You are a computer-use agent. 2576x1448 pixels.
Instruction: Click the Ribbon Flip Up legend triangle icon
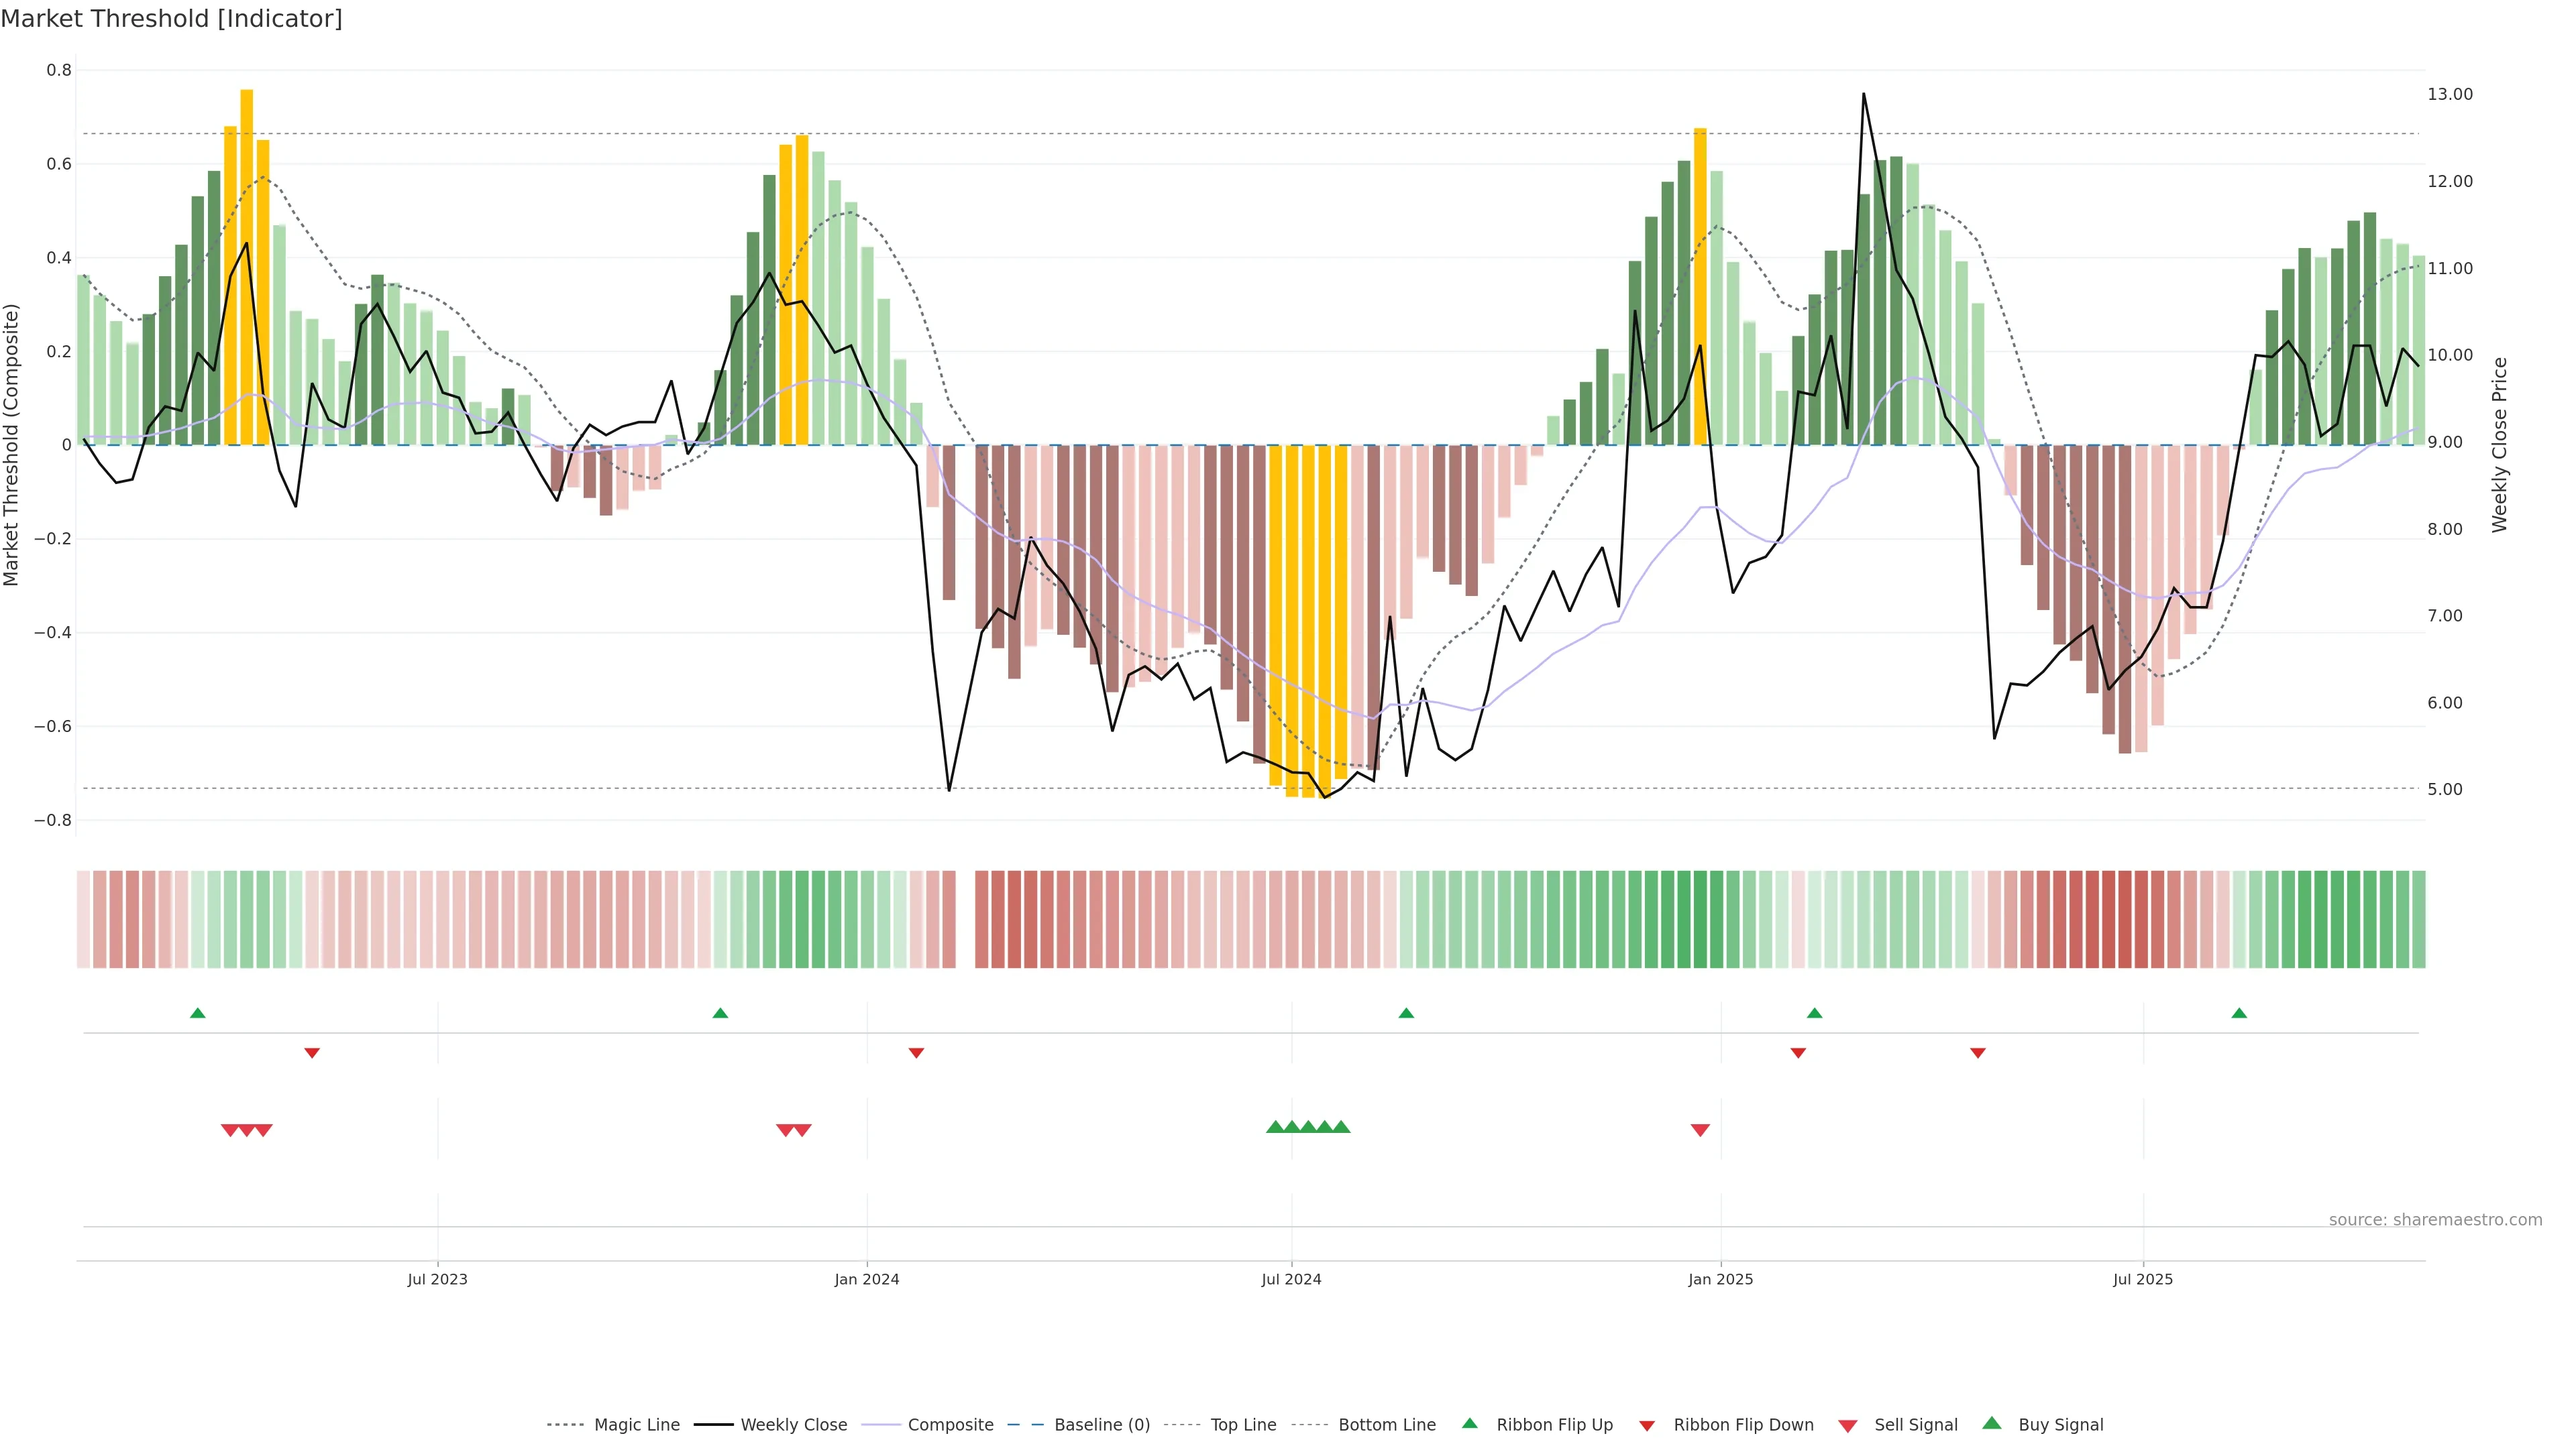[x=1469, y=1423]
